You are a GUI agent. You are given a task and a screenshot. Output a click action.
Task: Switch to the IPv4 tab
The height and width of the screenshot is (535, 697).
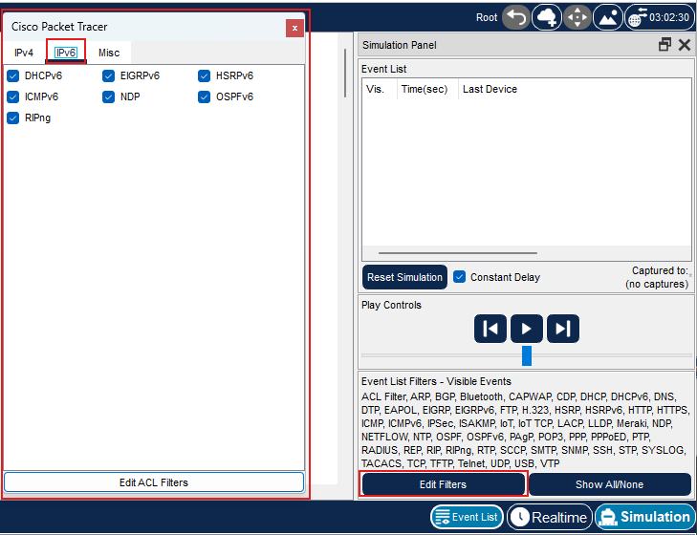pos(24,53)
